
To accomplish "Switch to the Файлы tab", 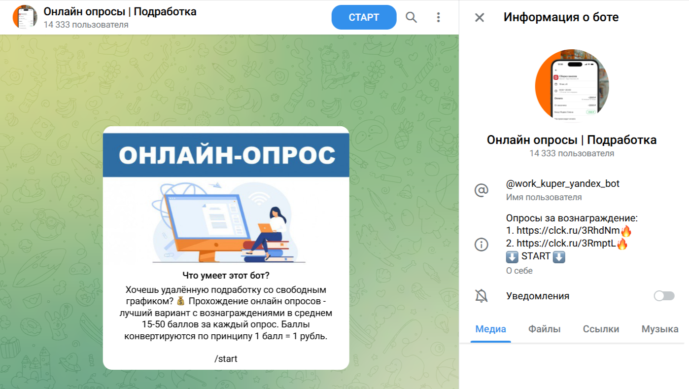I will pyautogui.click(x=544, y=329).
